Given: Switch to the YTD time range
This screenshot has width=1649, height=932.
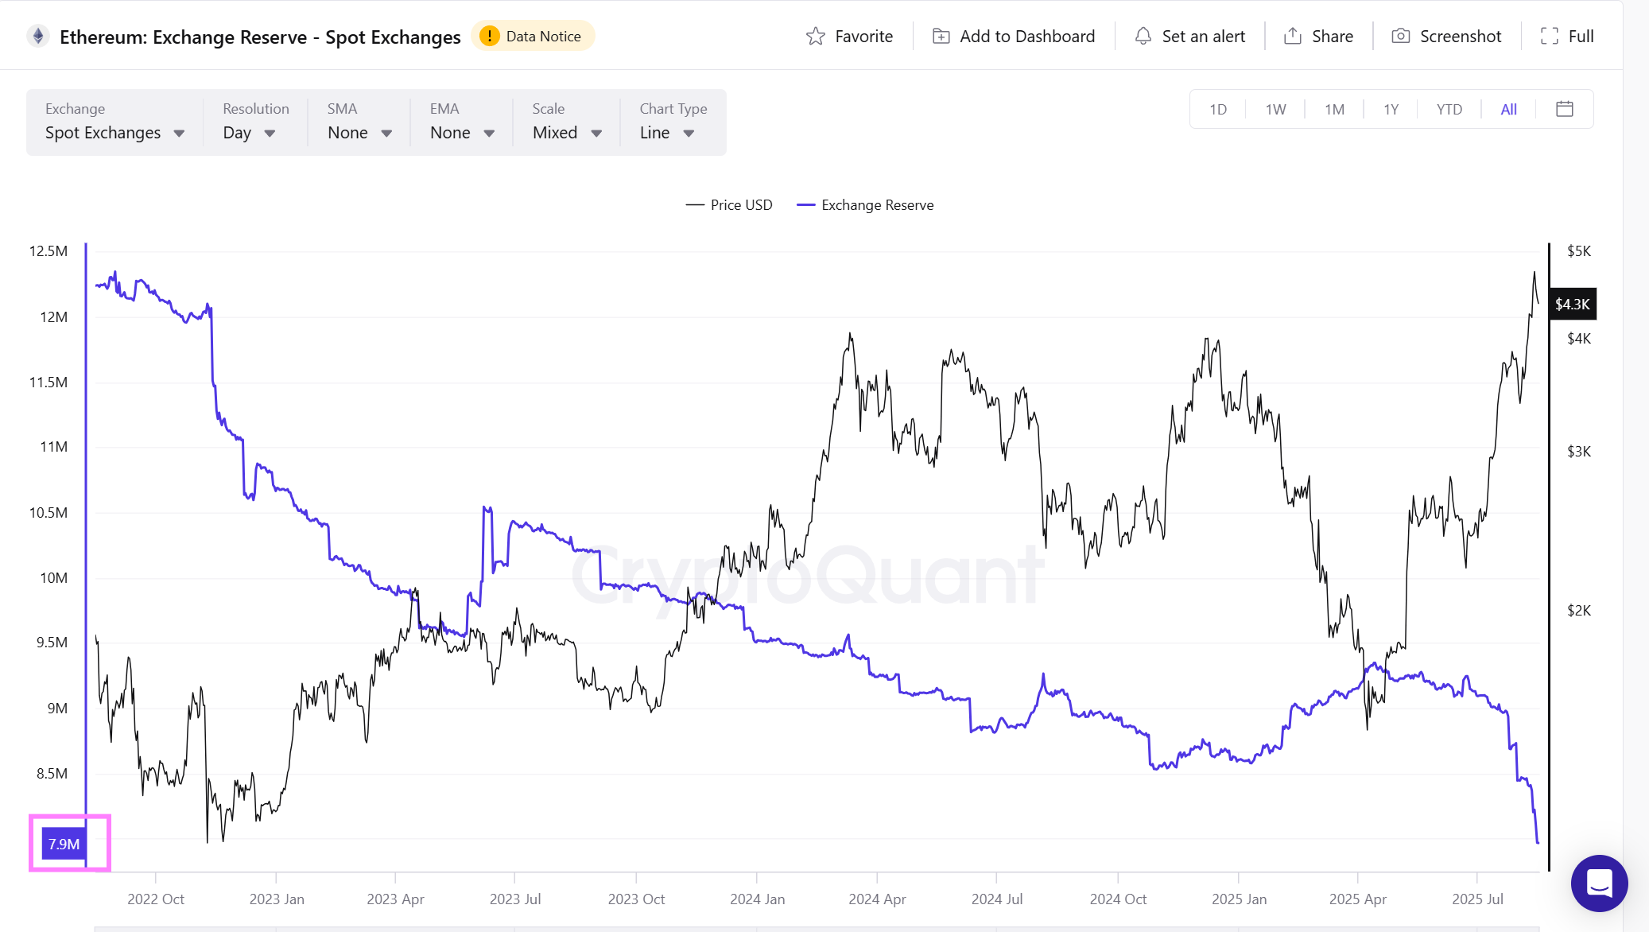Looking at the screenshot, I should (x=1449, y=110).
